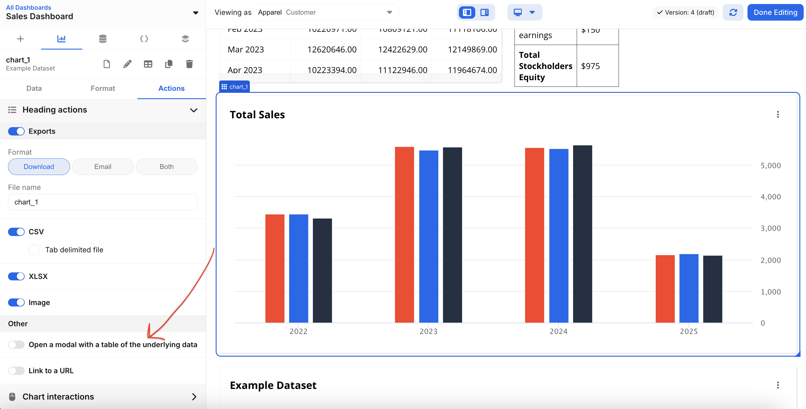The height and width of the screenshot is (409, 806).
Task: Click the duplicate copy icon for chart_1
Action: point(169,64)
